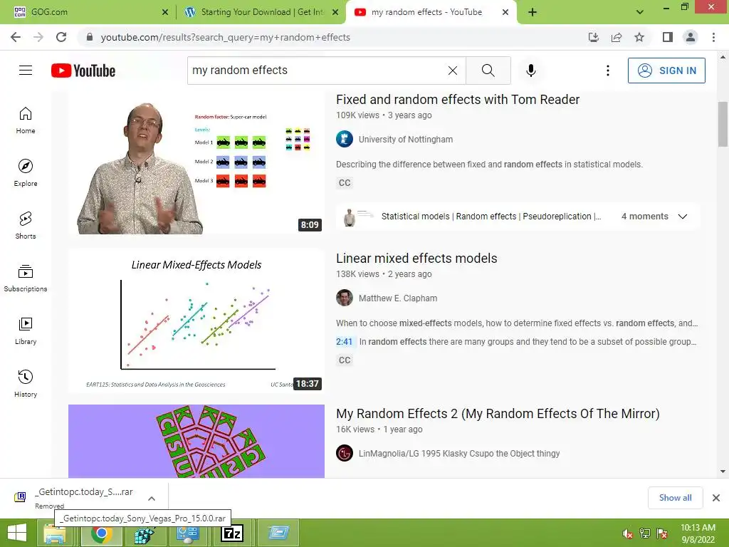Open 7-Zip from the taskbar
This screenshot has height=547, width=729.
point(232,533)
